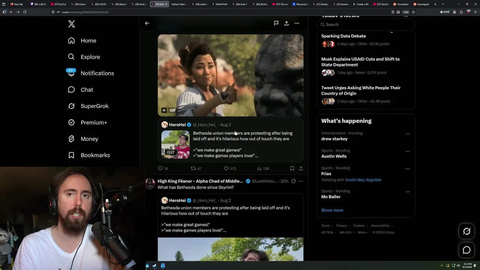Open a new browser tab
This screenshot has width=480, height=270.
[435, 4]
